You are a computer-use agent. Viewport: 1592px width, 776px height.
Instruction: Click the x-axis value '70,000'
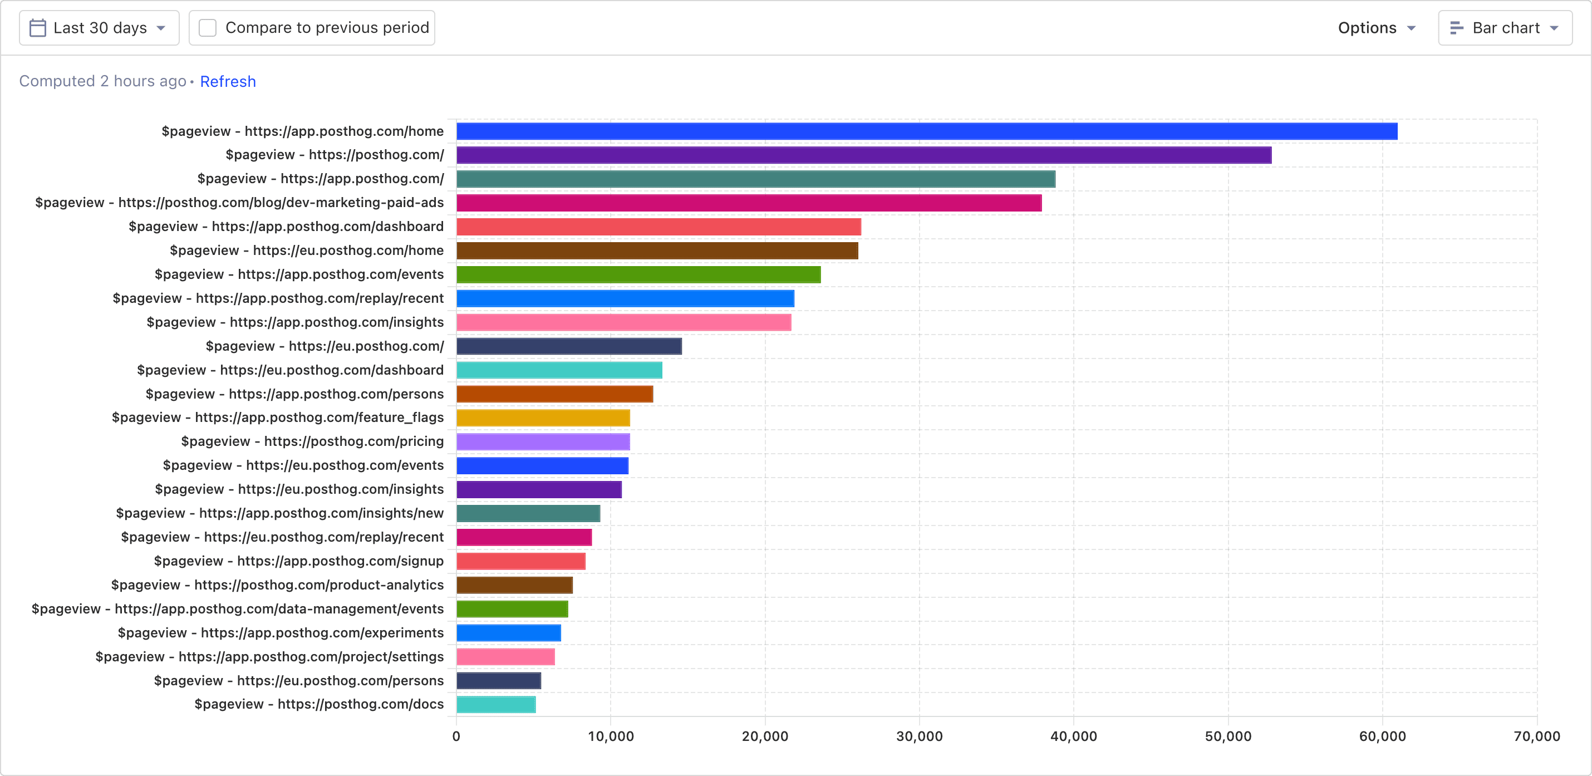(1537, 736)
